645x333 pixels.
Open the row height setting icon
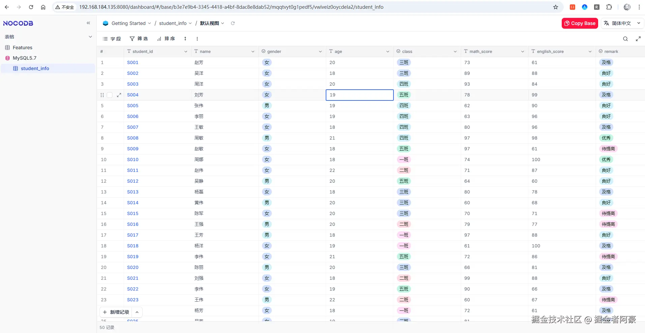(x=185, y=39)
